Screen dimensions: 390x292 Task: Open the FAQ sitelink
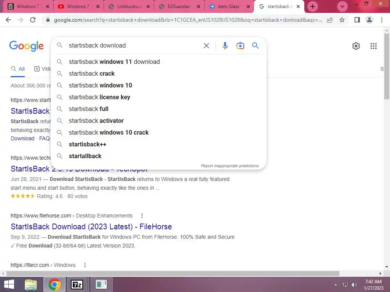coord(45,138)
